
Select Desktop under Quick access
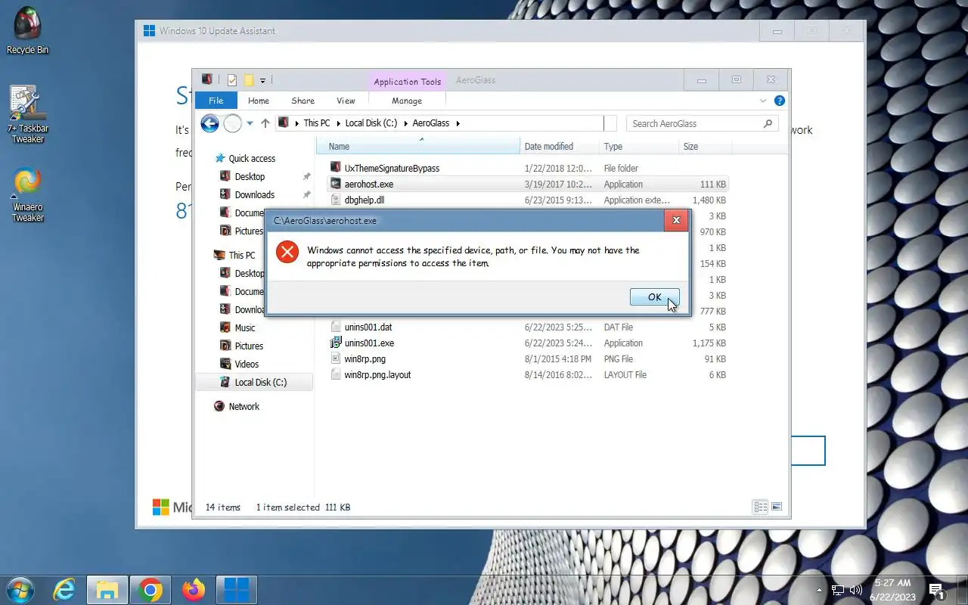point(250,177)
